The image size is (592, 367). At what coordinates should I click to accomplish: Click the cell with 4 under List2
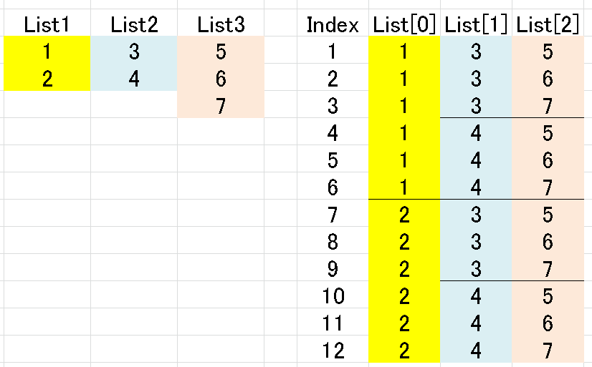[x=134, y=77]
